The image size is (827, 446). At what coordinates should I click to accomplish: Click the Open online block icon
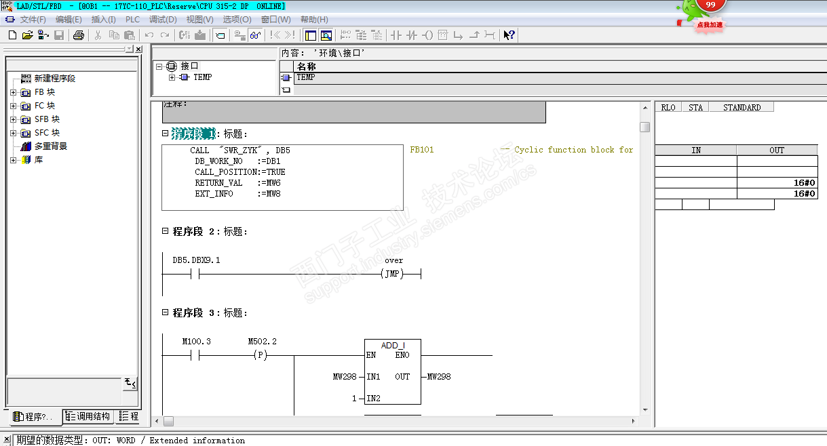43,35
